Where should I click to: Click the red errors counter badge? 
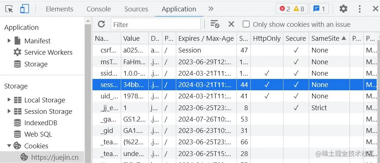[285, 9]
